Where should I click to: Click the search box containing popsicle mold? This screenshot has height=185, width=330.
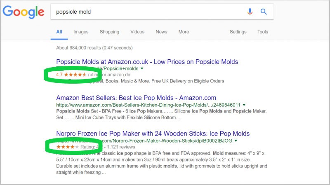(148, 12)
